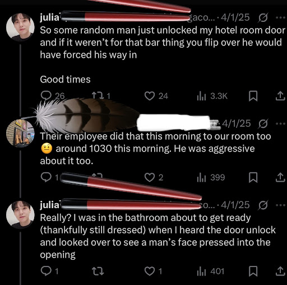Image resolution: width=287 pixels, height=285 pixels.
Task: Open more options on second tweet
Action: pos(280,123)
